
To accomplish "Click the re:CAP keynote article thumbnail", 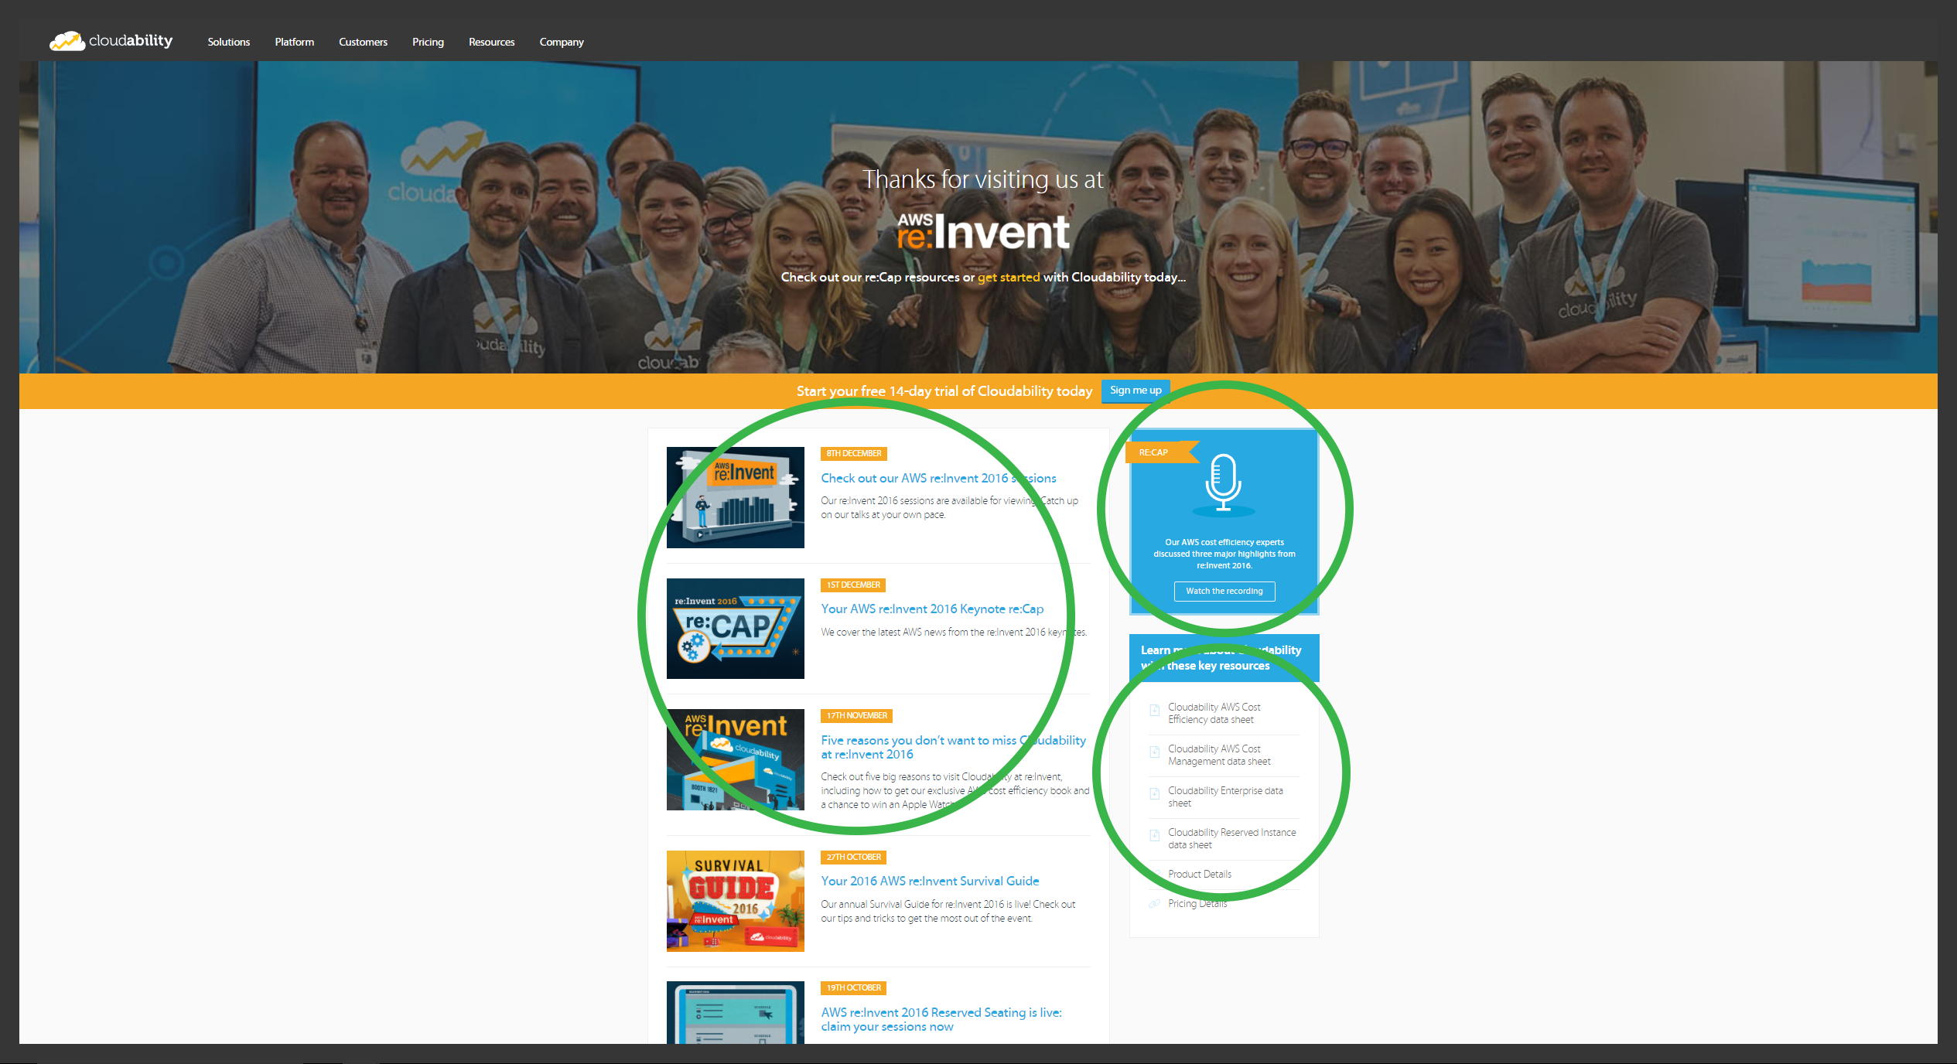I will pos(736,629).
